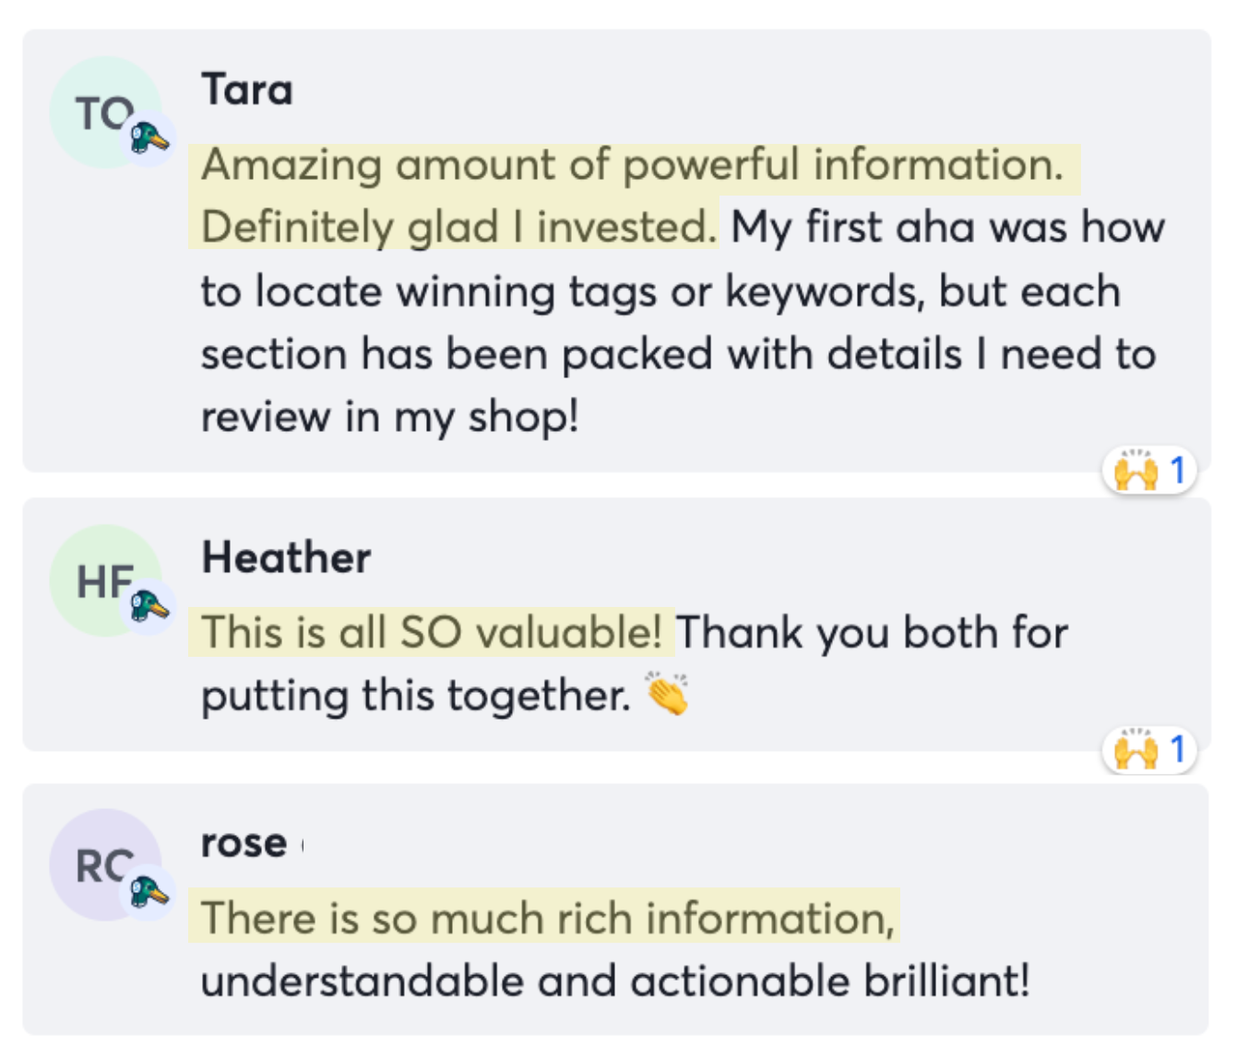
Task: Click "understandable and actionable brilliant!" text
Action: [615, 981]
